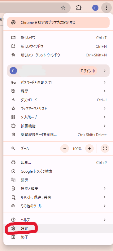Viewport: 113px width, 251px height.
Task: Choose Google レンズで検索 from the menu
Action: 58,171
